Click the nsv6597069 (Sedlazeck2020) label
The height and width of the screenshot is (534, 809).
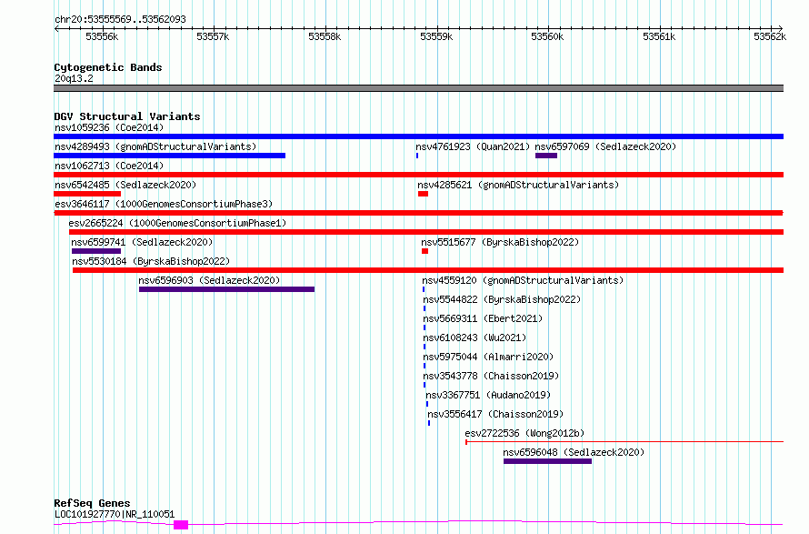click(x=605, y=146)
